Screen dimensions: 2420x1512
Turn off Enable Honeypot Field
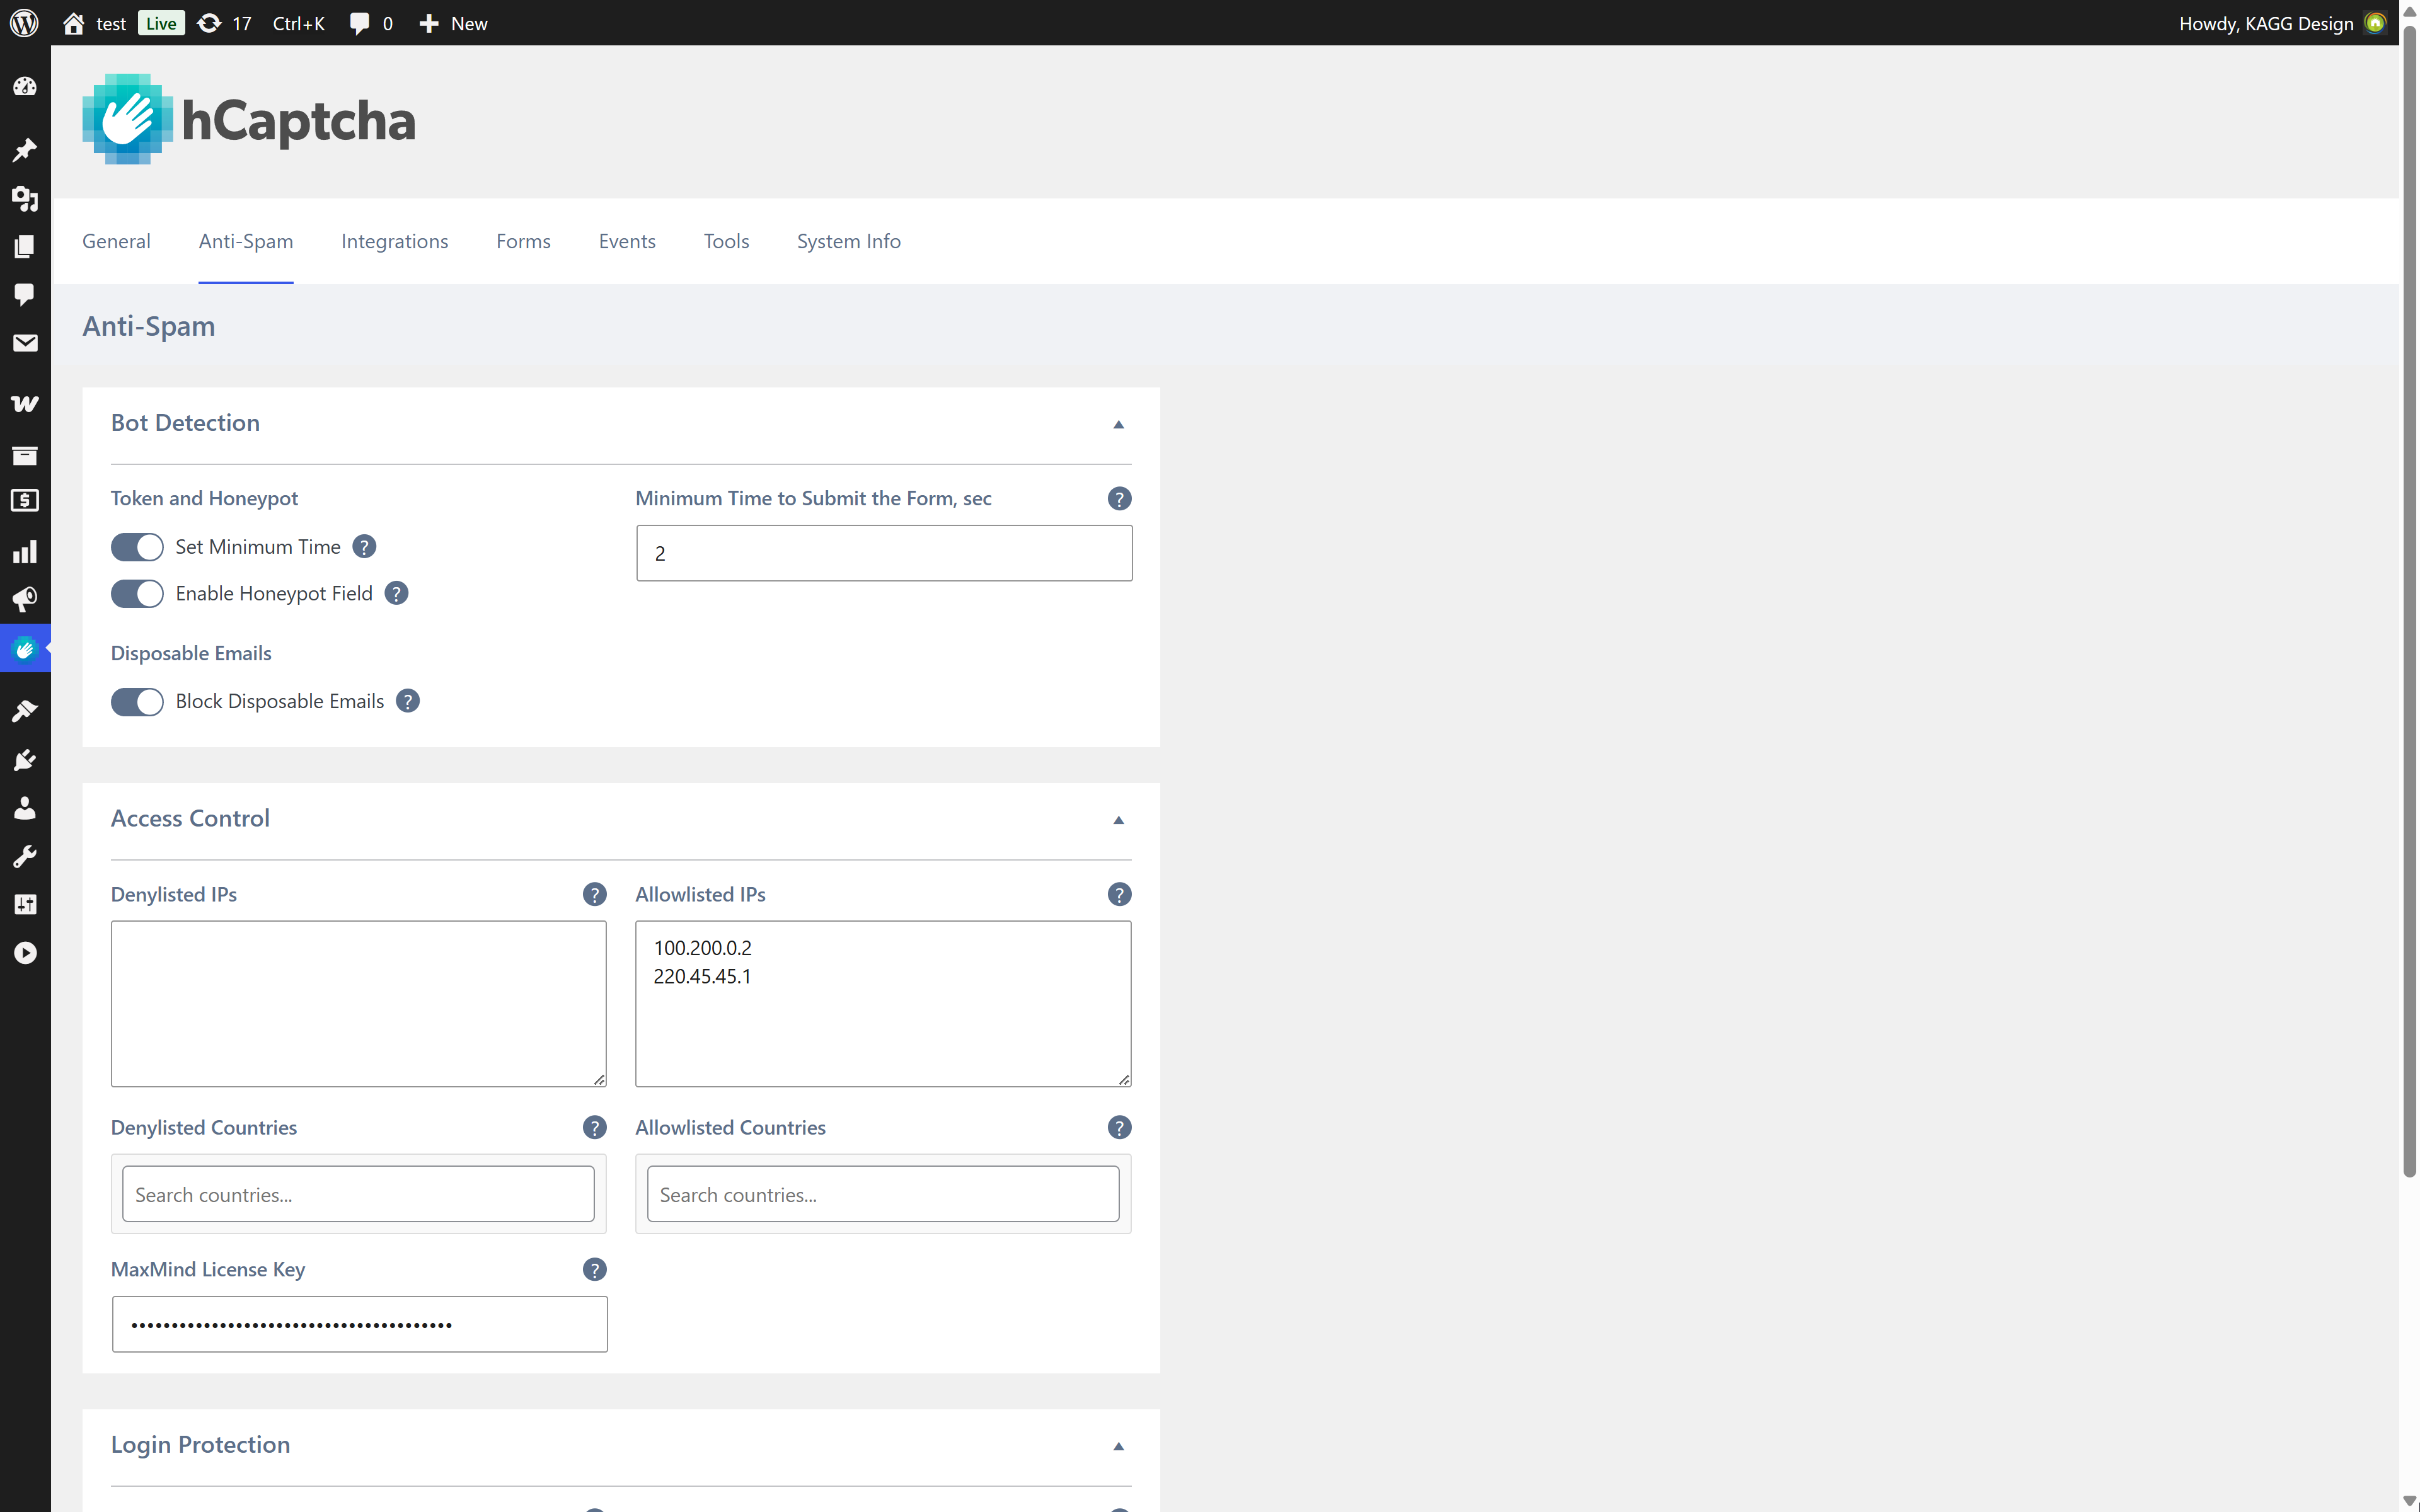point(137,593)
